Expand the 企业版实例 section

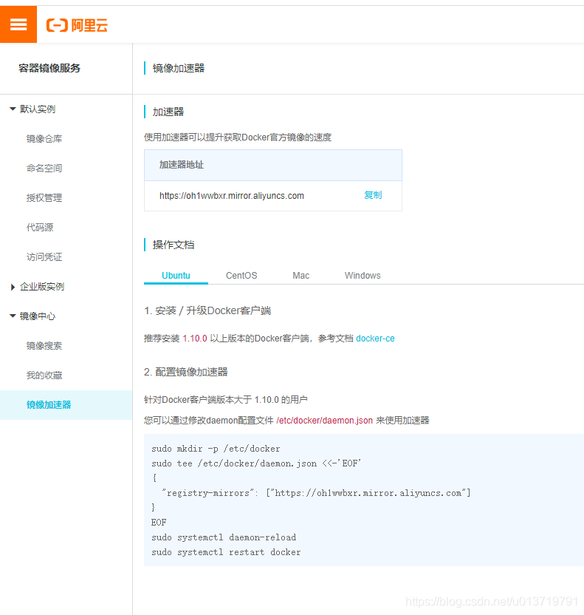tap(13, 287)
